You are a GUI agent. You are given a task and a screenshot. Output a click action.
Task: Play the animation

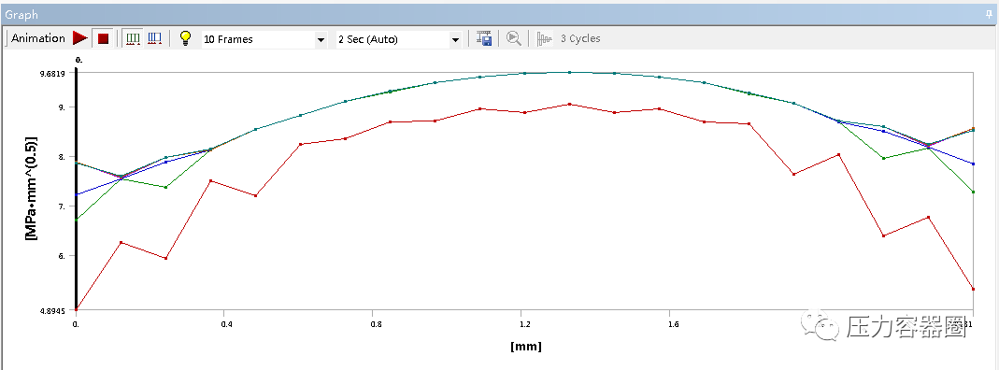coord(79,38)
